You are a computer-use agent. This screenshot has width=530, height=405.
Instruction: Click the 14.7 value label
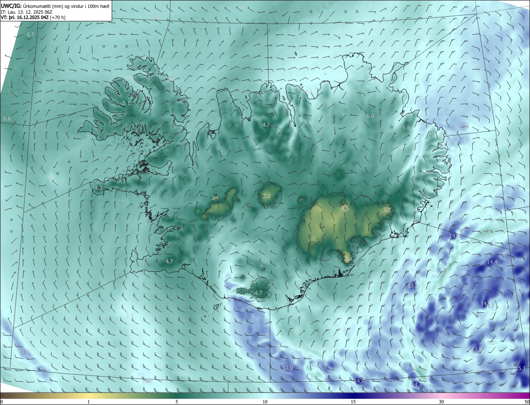coord(359,381)
